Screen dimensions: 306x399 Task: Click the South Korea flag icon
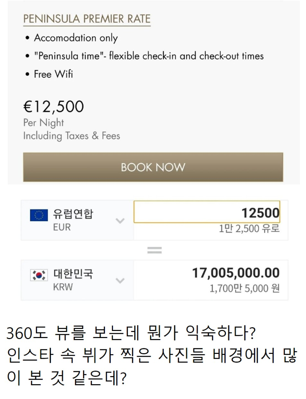tap(39, 275)
